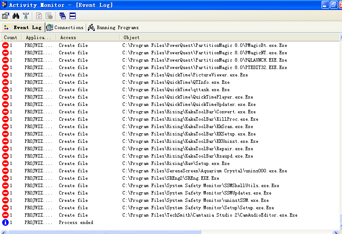The width and height of the screenshot is (342, 234).
Task: Select the KakaToolBar\KkScan.exe.Exe object path
Action: (188, 126)
